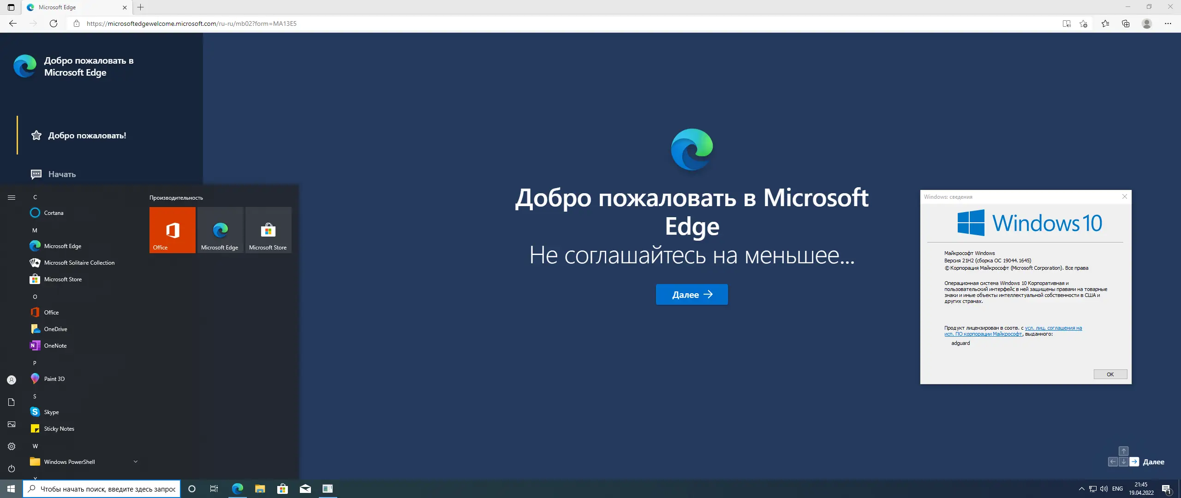Open Edge settings and more menu
The image size is (1181, 498).
(x=1168, y=24)
